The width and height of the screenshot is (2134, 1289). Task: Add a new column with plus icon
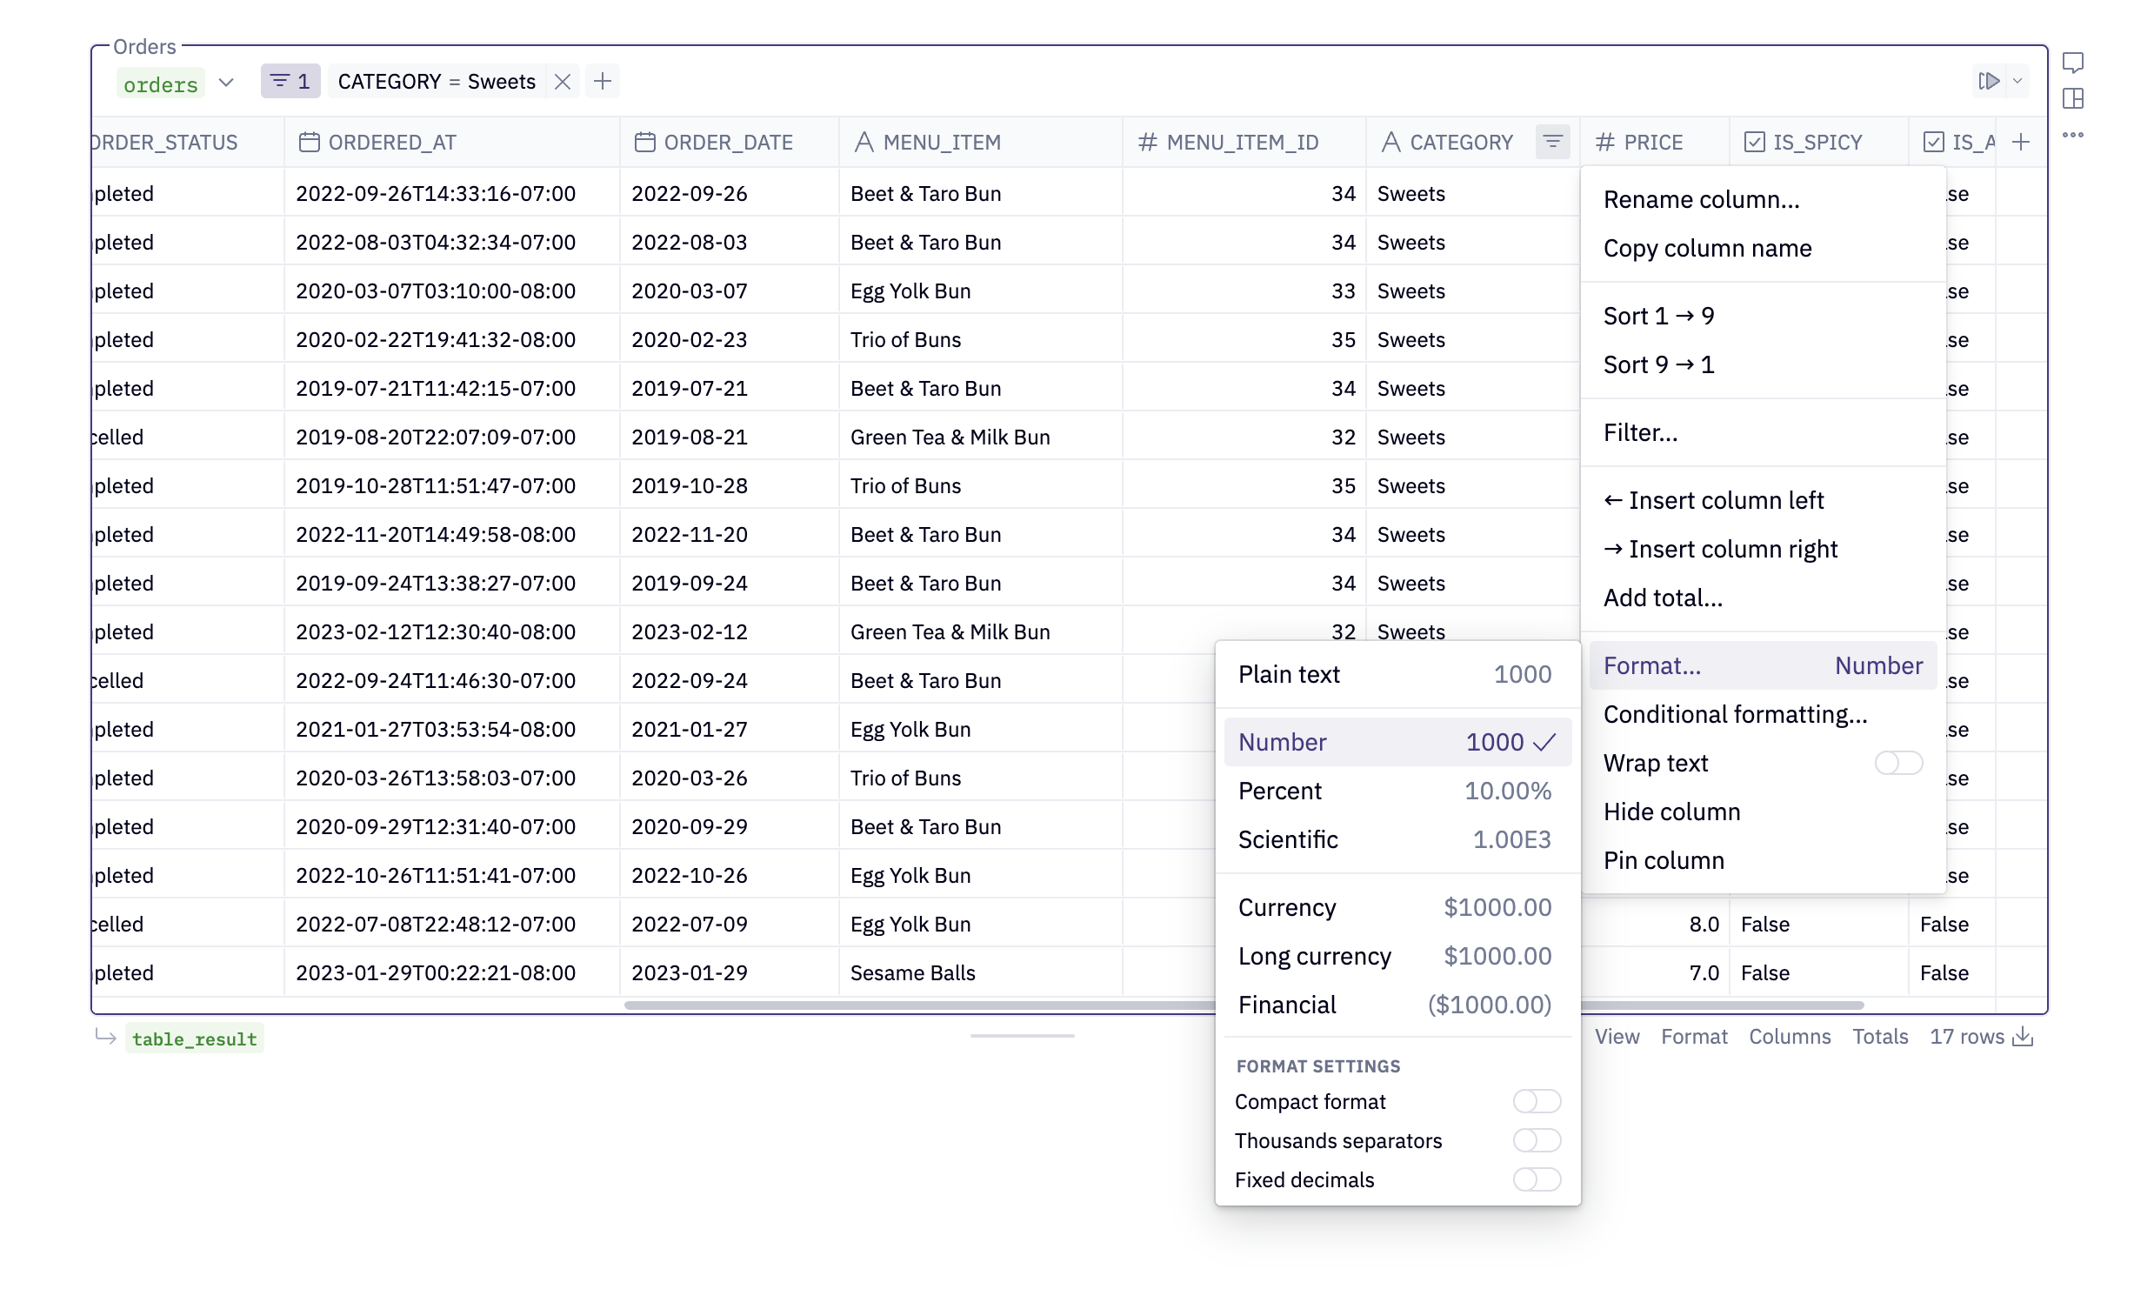point(2021,142)
